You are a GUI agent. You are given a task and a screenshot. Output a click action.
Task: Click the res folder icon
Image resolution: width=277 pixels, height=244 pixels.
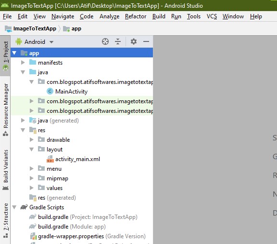point(33,130)
